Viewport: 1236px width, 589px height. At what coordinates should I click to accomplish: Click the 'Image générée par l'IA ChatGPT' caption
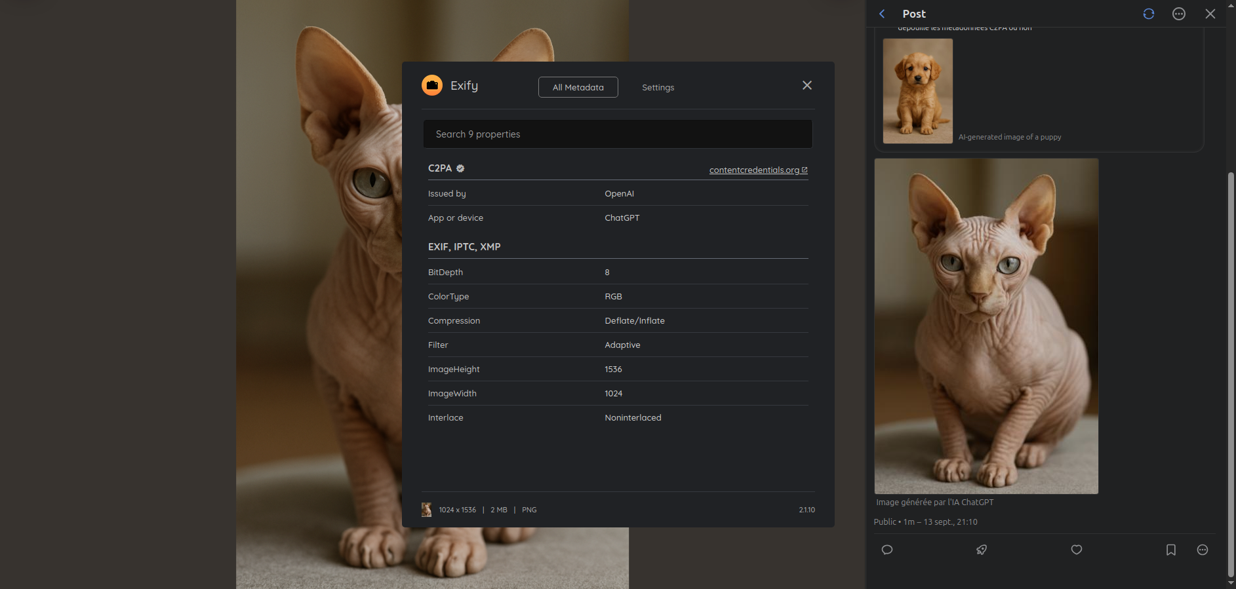(x=935, y=503)
